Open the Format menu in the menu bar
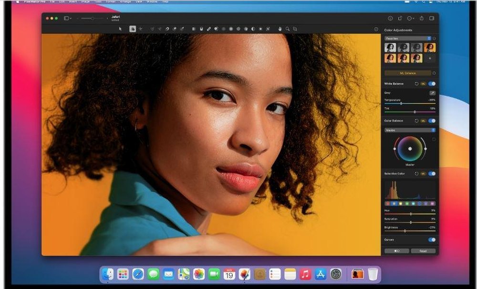The height and width of the screenshot is (289, 477). click(x=109, y=2)
